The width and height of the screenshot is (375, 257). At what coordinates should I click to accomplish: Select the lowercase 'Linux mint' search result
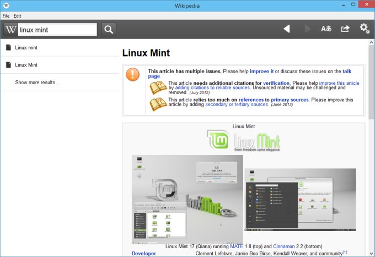coord(60,47)
